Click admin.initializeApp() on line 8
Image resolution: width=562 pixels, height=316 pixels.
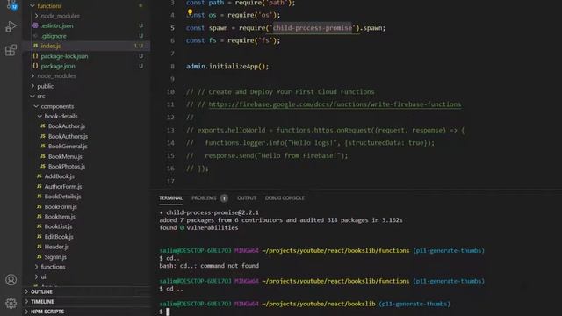[227, 67]
